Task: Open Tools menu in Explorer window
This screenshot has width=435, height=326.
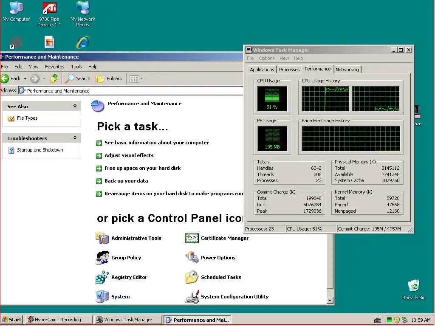Action: [x=76, y=67]
